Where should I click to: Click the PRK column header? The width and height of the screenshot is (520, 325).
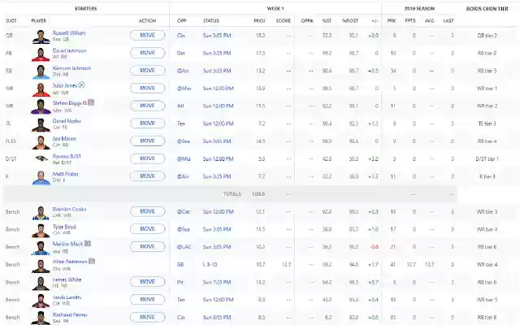tap(392, 20)
